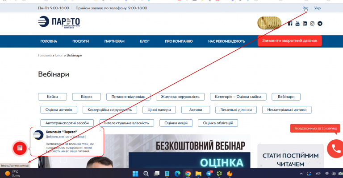This screenshot has height=178, width=343.
Task: Select the Оцінка облігацій category tag
Action: point(218,123)
